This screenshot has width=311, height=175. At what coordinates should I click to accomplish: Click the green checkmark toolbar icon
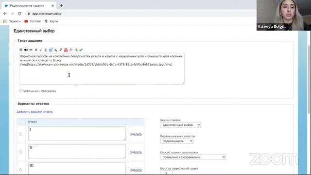pos(81,50)
